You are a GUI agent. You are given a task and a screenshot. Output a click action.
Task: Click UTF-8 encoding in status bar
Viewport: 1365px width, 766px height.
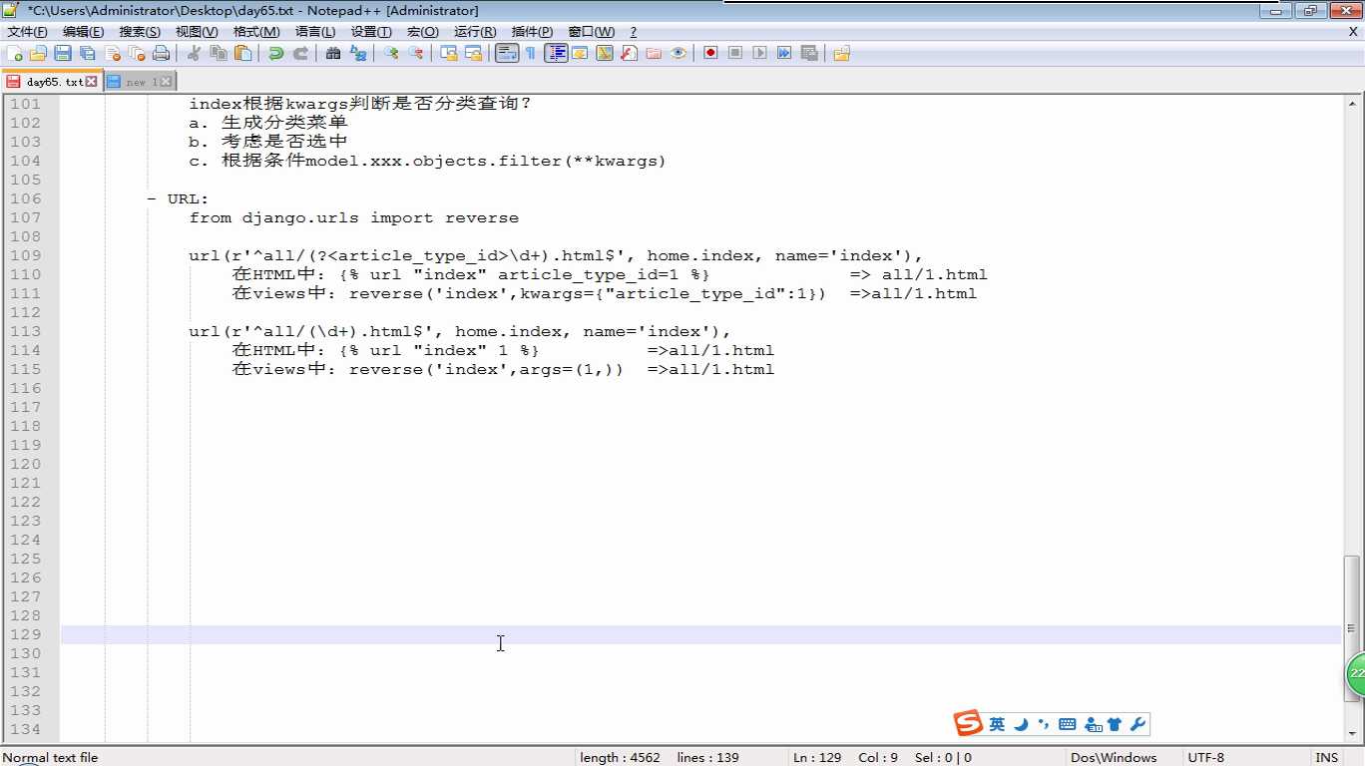[1205, 758]
